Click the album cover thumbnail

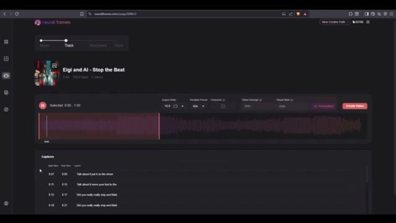[x=47, y=73]
